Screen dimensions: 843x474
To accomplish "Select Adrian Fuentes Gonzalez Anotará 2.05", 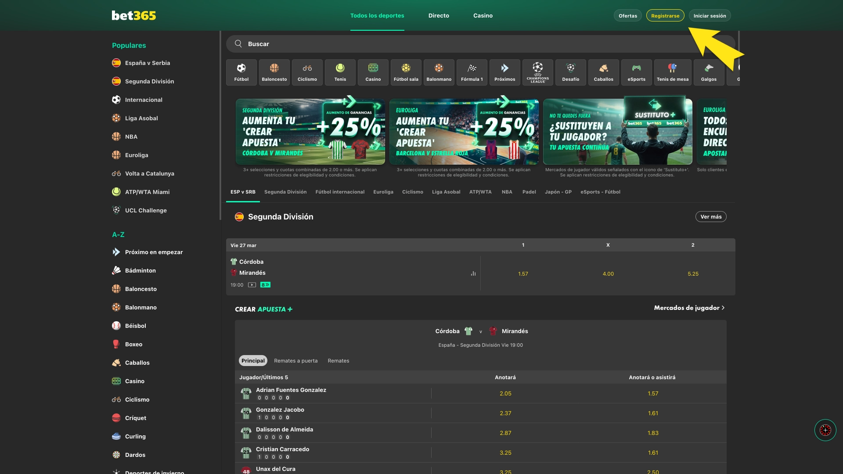I will point(505,394).
